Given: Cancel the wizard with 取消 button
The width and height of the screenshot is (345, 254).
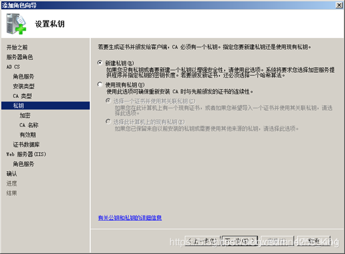Looking at the screenshot, I should click(313, 242).
